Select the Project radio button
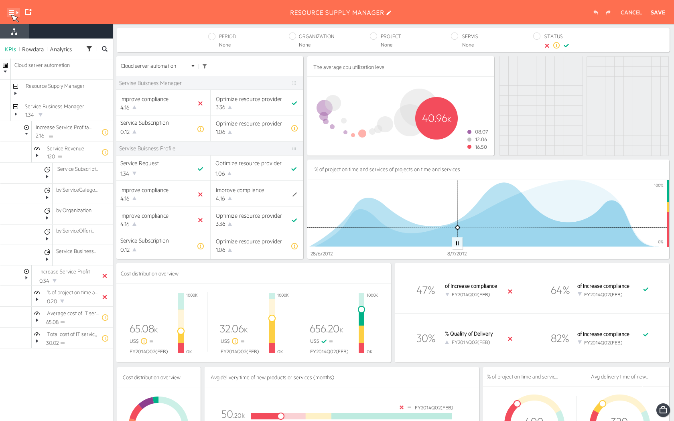This screenshot has width=674, height=421. pos(374,36)
